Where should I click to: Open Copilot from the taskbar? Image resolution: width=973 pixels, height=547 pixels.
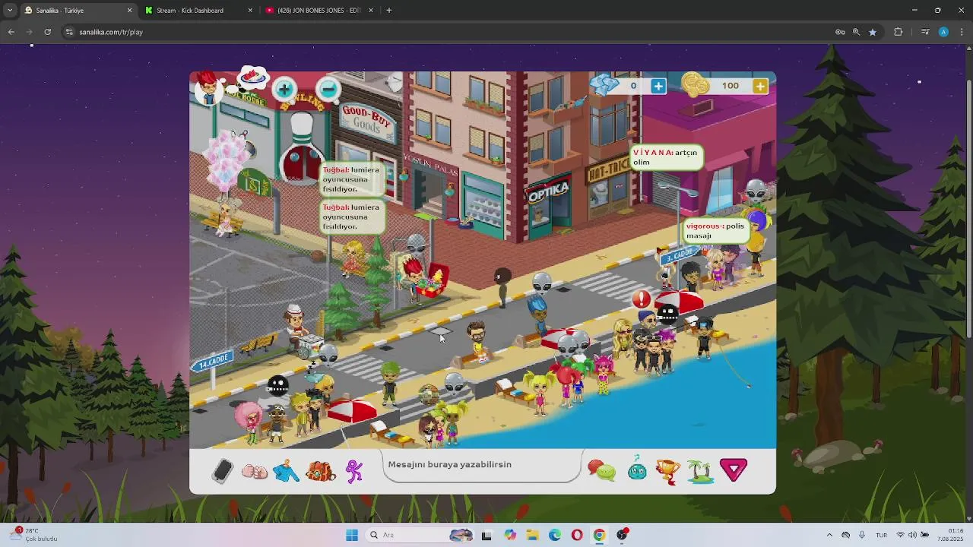tap(510, 535)
